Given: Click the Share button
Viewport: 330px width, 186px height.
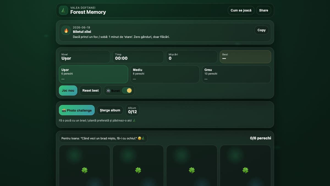Looking at the screenshot, I should (x=263, y=10).
